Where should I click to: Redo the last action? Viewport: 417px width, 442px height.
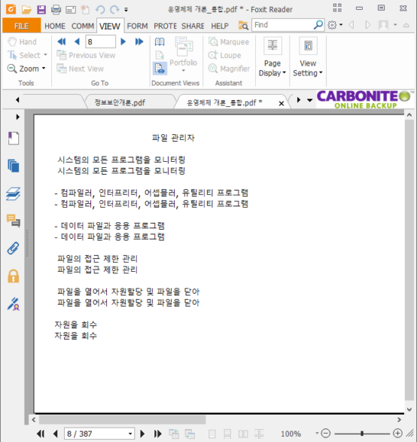(115, 10)
